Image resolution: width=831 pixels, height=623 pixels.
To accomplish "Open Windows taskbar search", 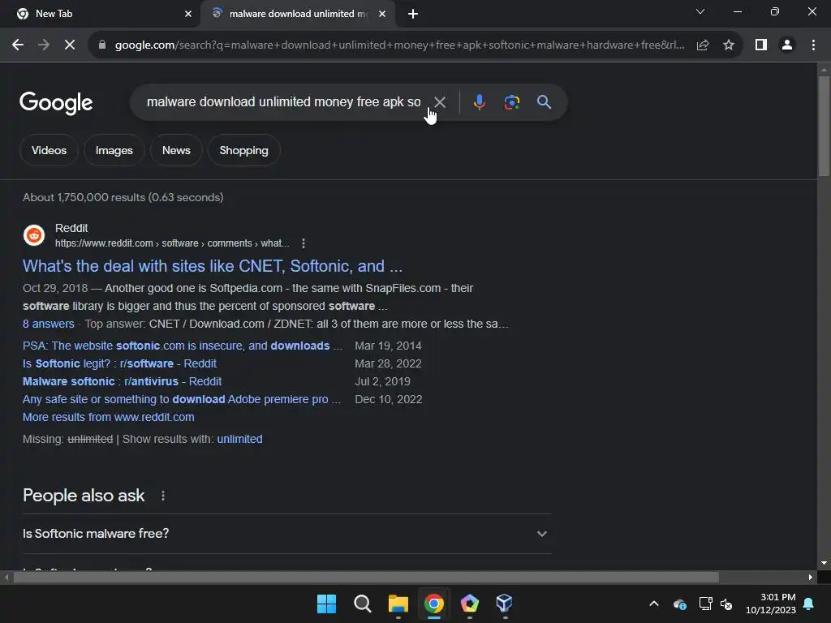I will tap(363, 604).
